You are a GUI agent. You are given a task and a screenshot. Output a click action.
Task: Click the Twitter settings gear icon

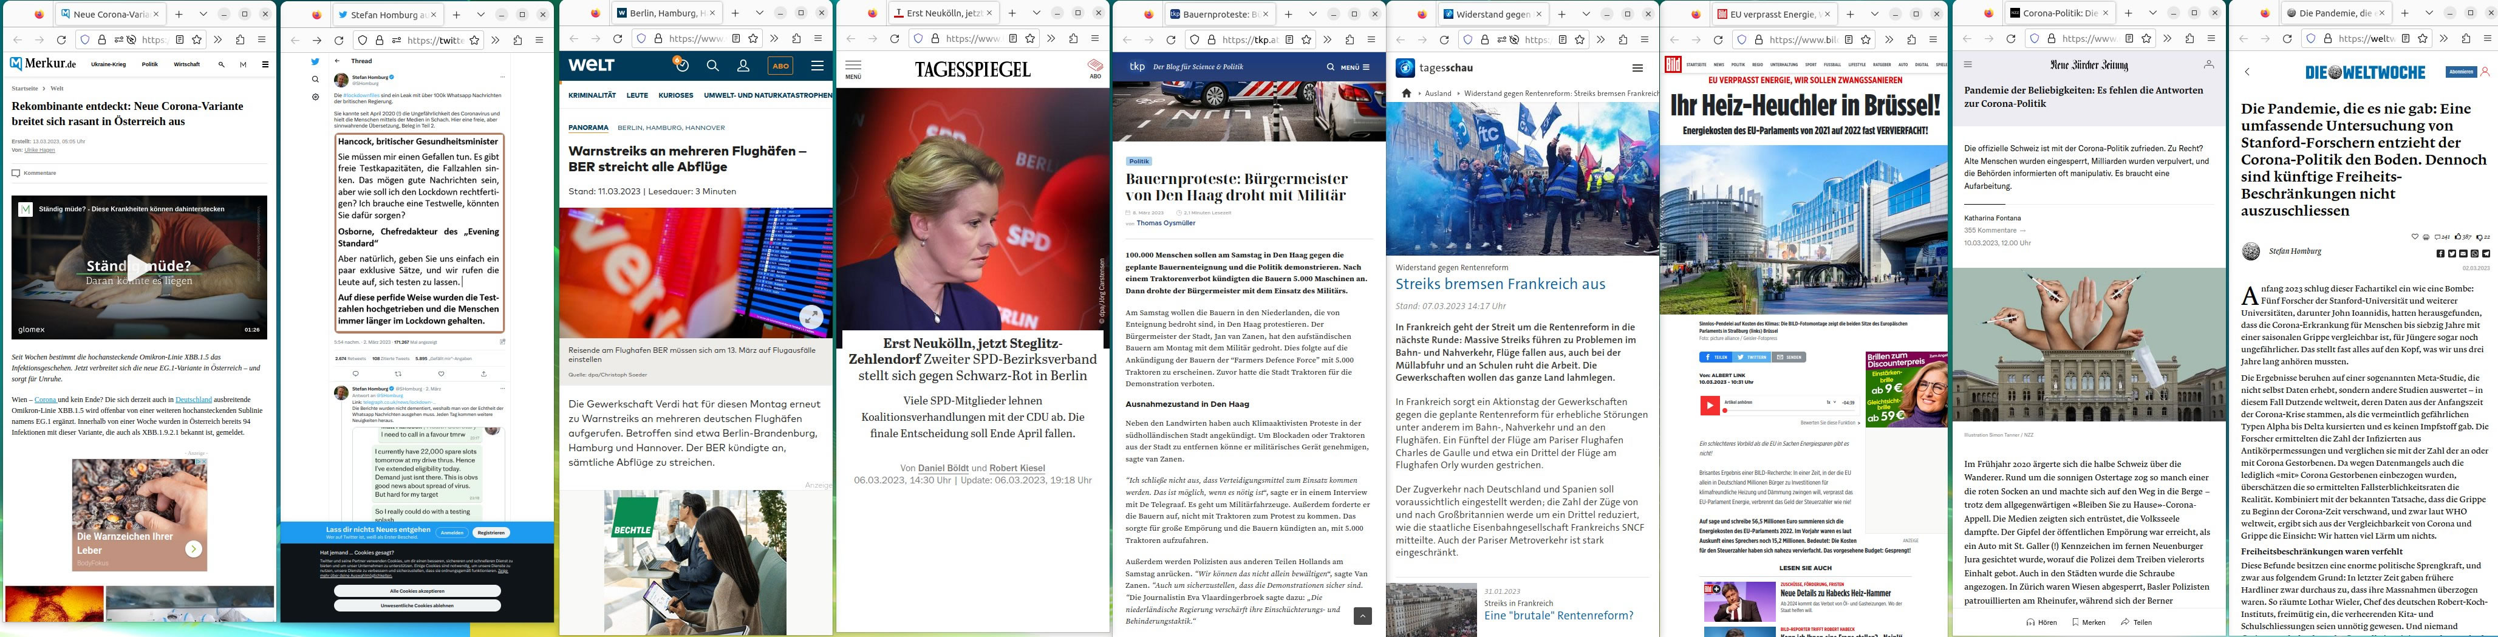[315, 97]
